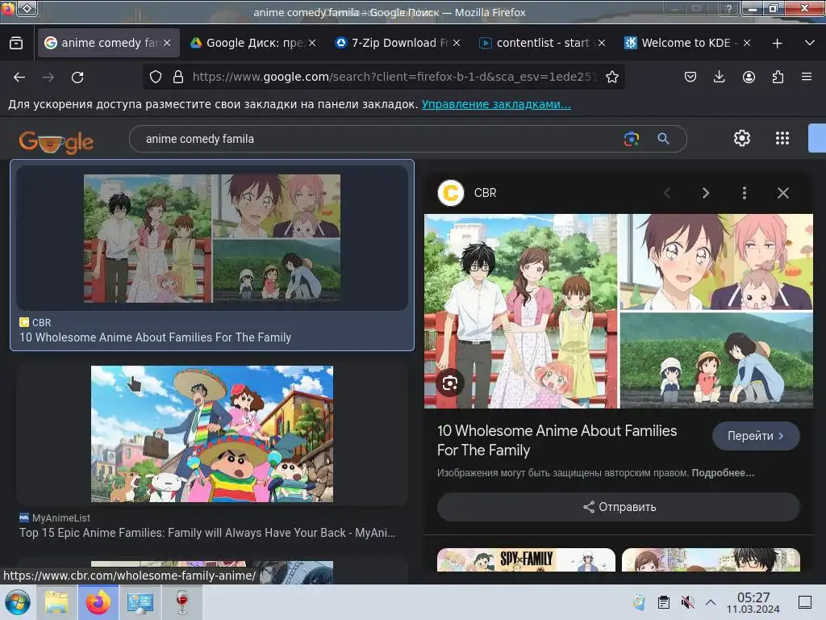
Task: Save page to Pocket
Action: click(690, 77)
